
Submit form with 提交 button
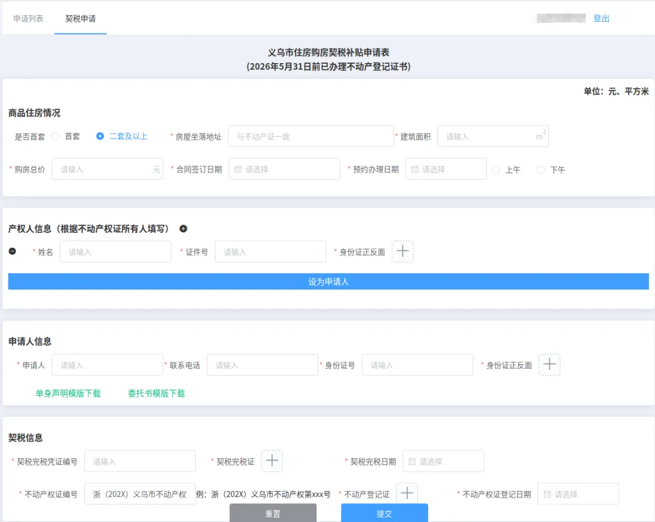[385, 513]
